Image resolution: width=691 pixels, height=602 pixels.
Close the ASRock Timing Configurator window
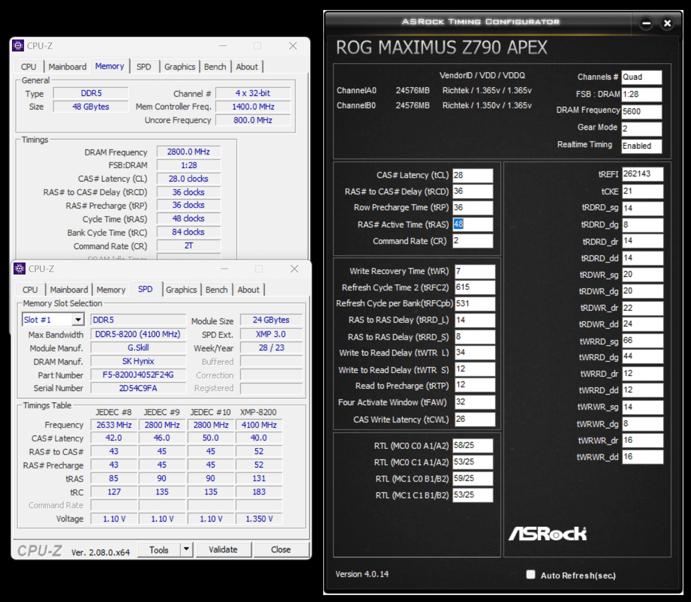(x=667, y=23)
